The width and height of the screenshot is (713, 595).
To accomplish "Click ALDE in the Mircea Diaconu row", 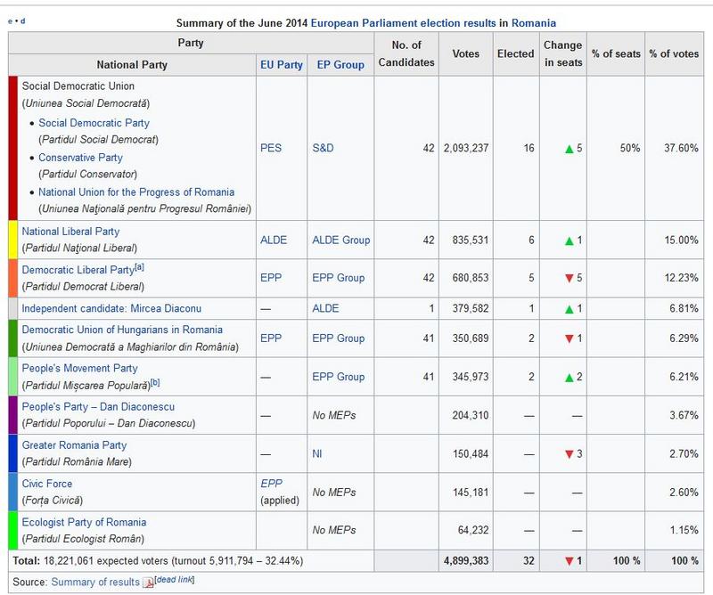I will click(325, 309).
